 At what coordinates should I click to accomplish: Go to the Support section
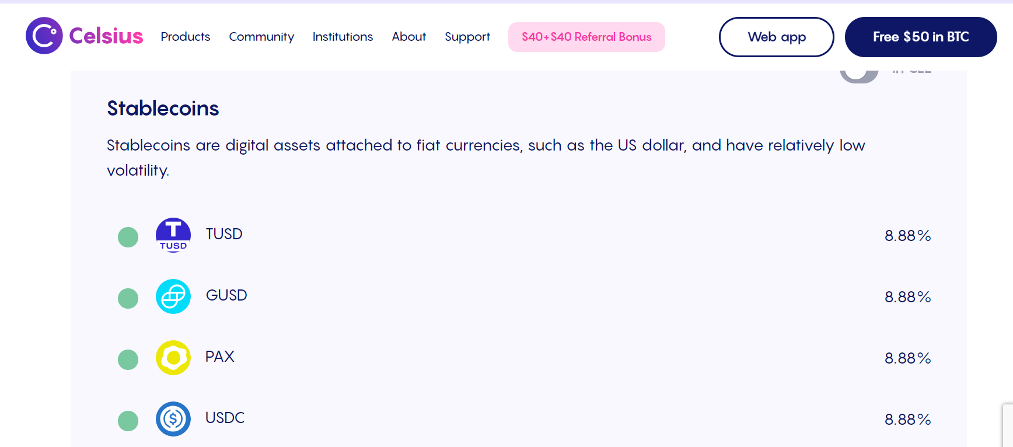[467, 37]
